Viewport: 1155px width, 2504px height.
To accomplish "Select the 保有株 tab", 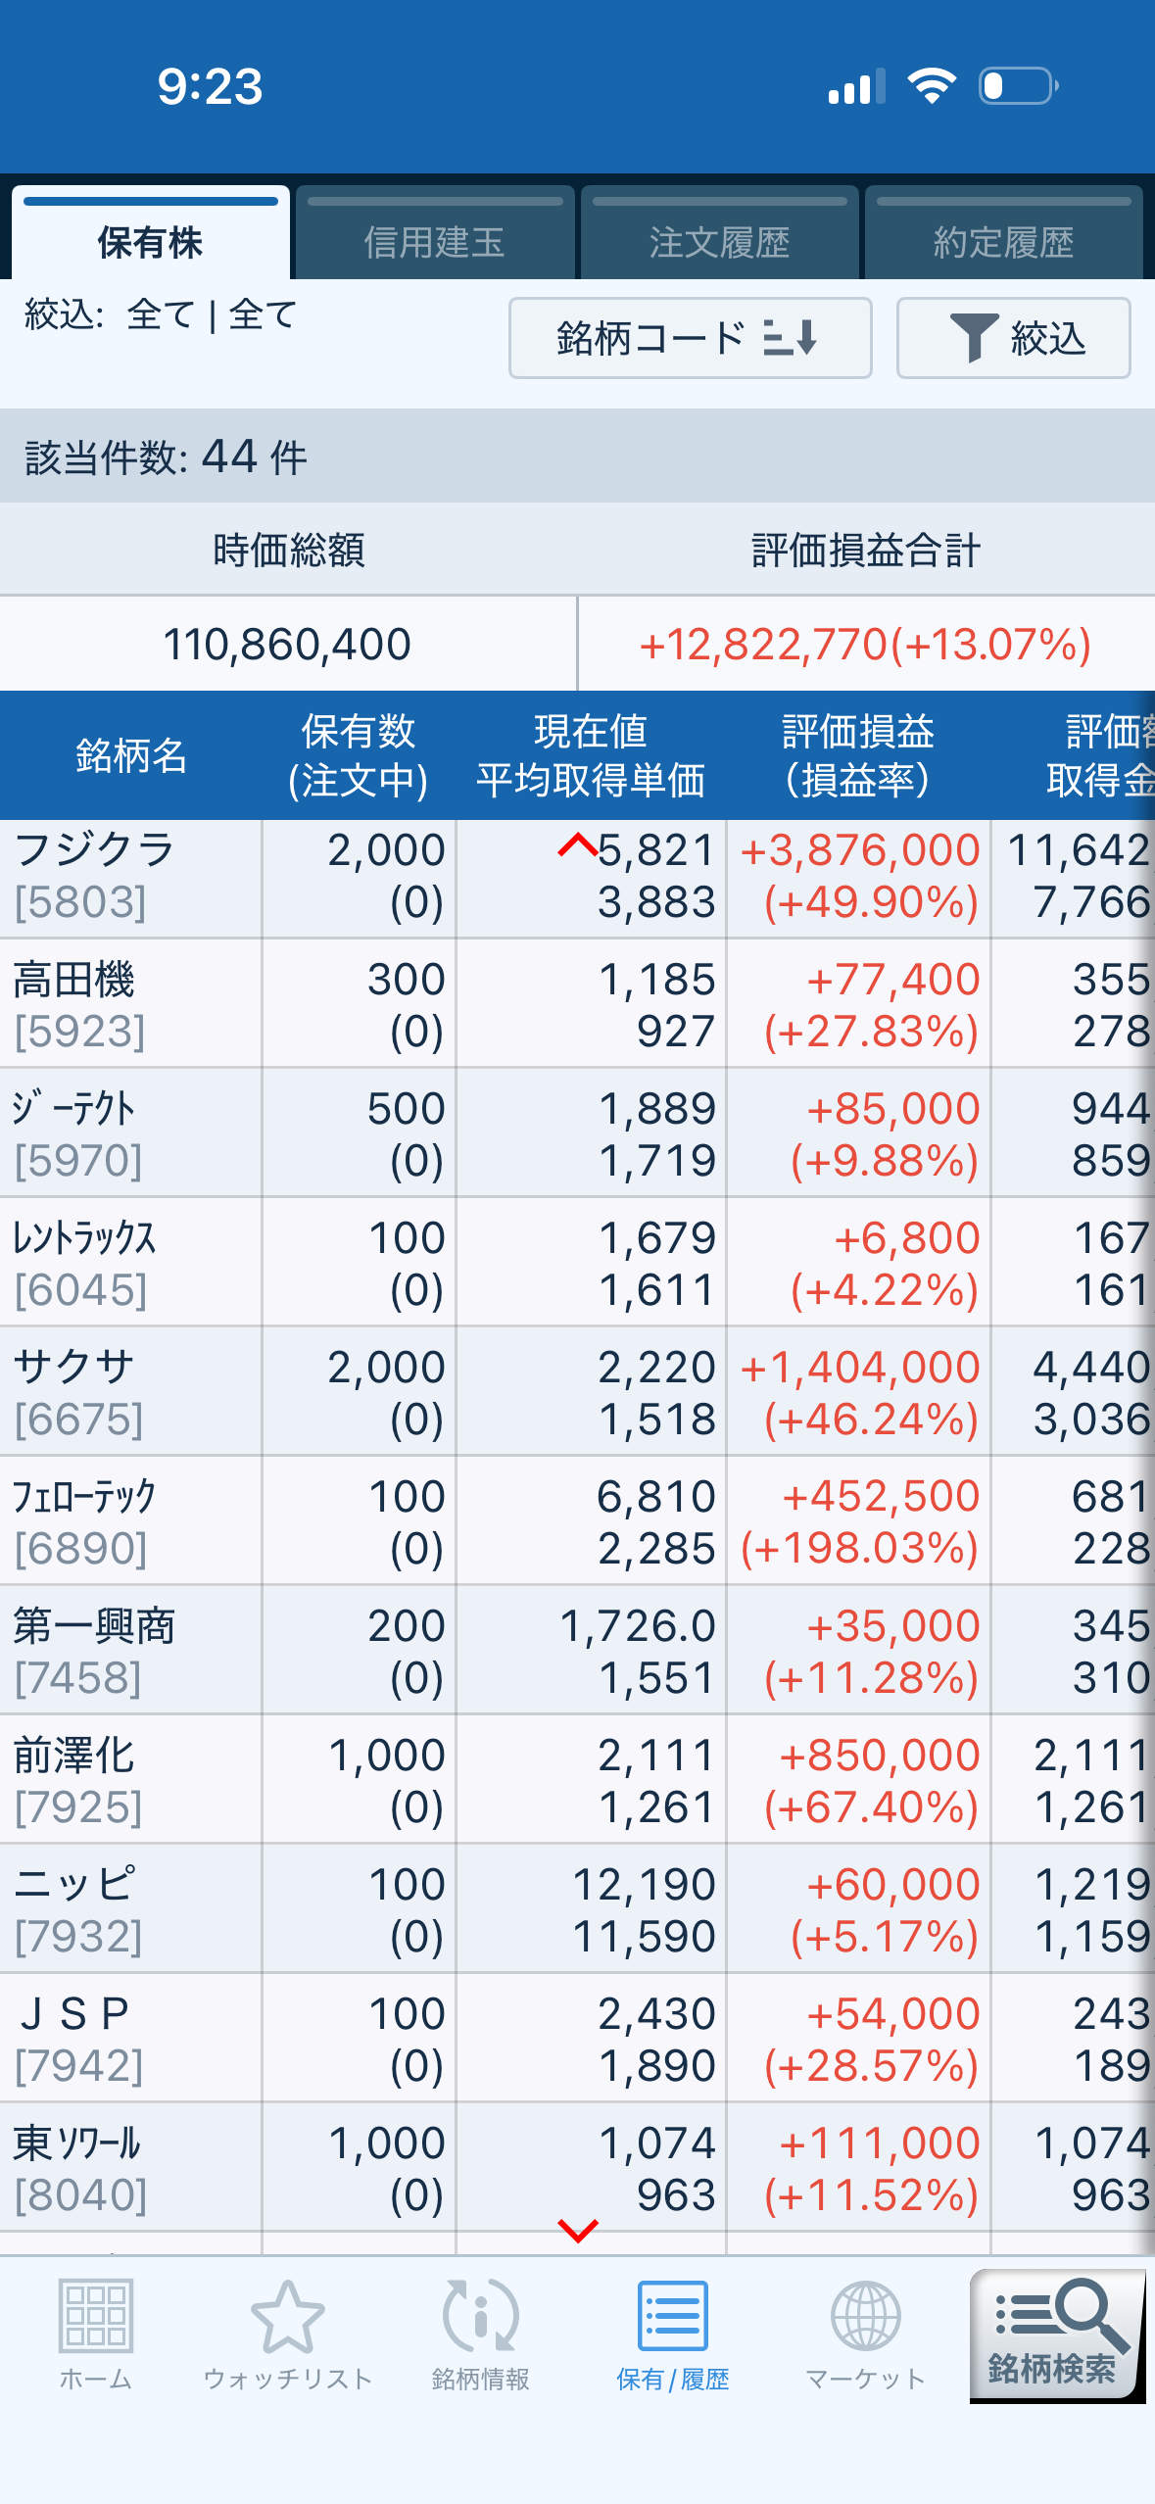I will coord(150,242).
